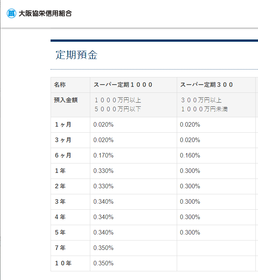Click 0.300% rate in the ３年 row

pos(190,201)
